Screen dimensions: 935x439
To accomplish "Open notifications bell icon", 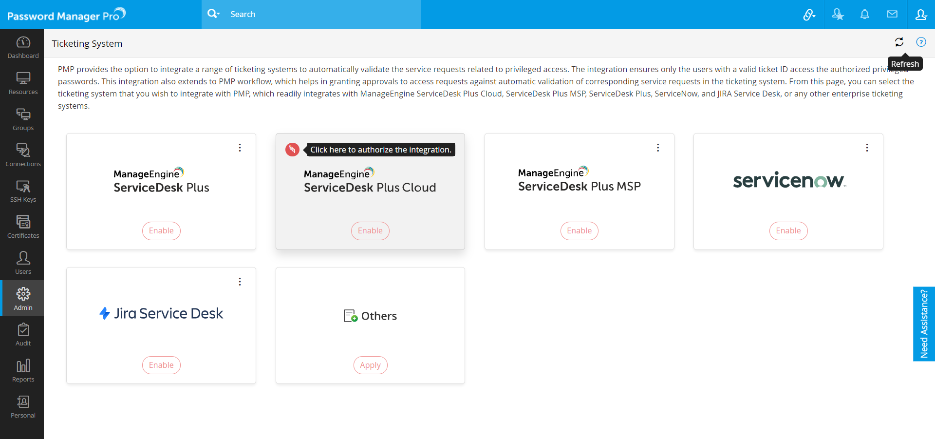I will (864, 14).
